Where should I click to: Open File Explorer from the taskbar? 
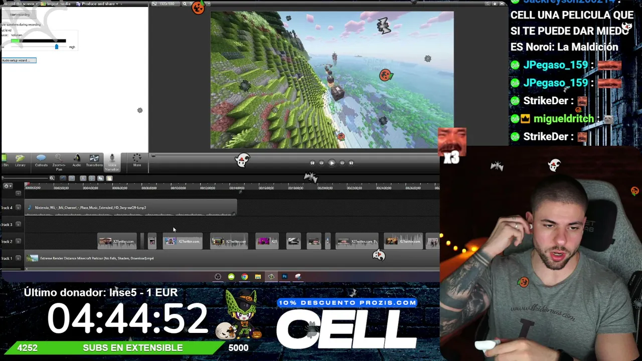pyautogui.click(x=258, y=276)
